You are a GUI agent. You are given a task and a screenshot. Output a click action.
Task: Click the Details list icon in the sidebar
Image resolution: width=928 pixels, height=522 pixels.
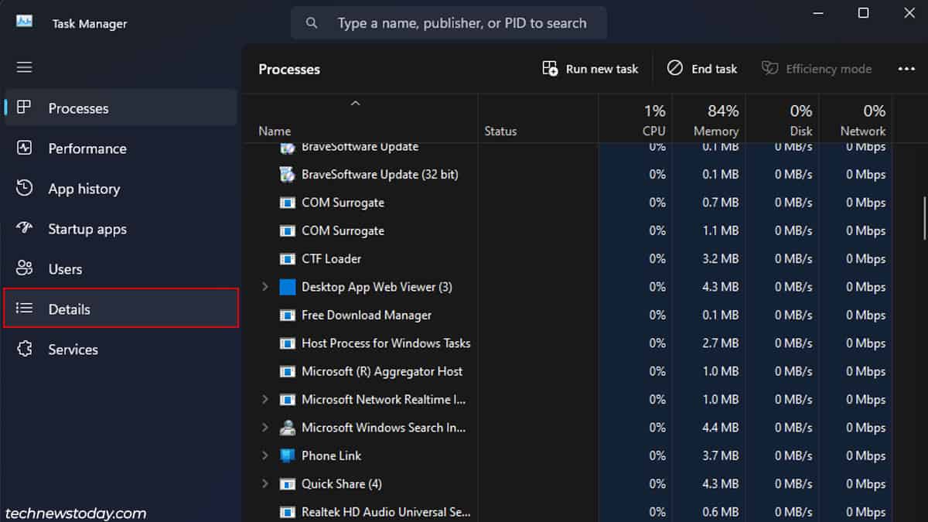tap(25, 309)
